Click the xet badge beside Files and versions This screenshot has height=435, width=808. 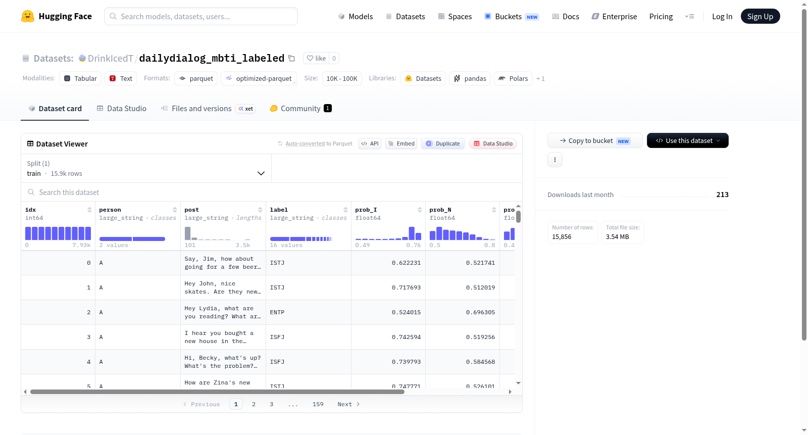(245, 109)
